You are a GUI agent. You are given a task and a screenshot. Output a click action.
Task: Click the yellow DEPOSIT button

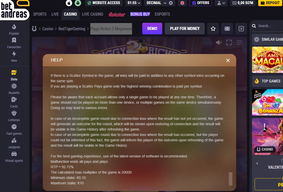270,3
